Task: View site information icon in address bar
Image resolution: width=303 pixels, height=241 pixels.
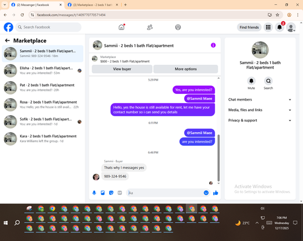Action: coord(33,15)
